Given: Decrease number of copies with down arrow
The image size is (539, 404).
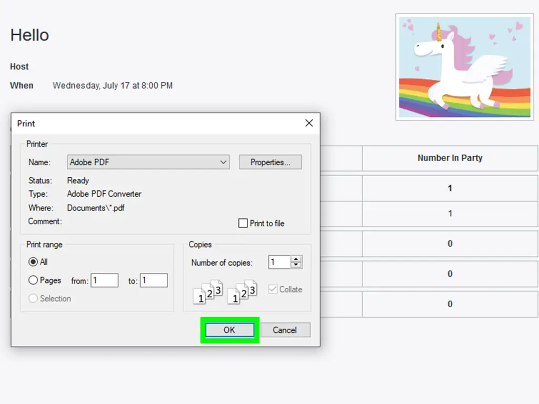Looking at the screenshot, I should pos(296,265).
